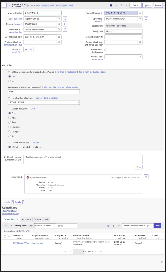Select the Blue colour option
Screen dimensions: 166x272
[x=10, y=122]
